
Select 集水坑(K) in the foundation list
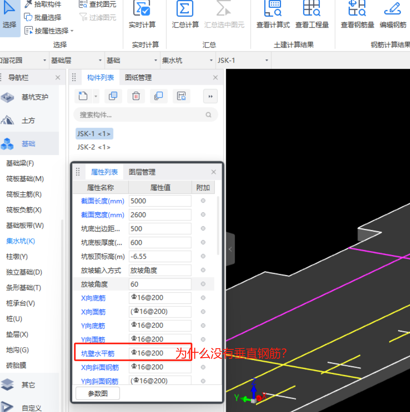tap(21, 241)
